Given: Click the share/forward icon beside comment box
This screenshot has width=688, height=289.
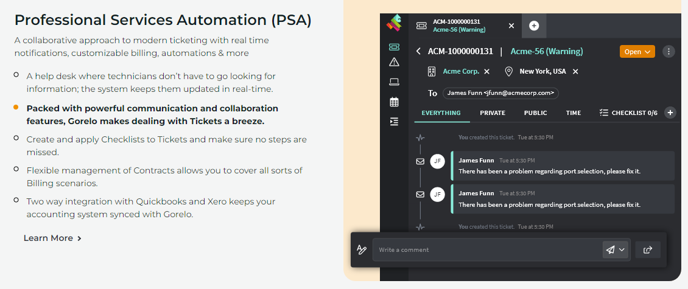Looking at the screenshot, I should click(648, 249).
